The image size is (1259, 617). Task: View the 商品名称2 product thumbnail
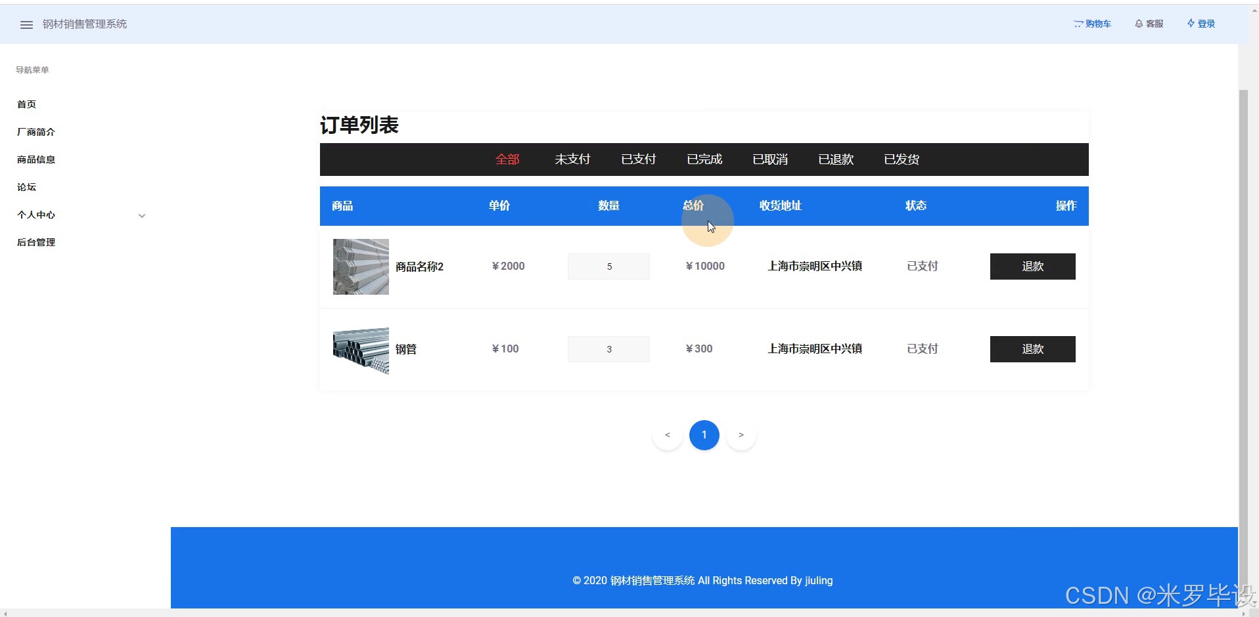360,266
